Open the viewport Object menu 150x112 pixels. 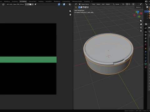(108, 4)
